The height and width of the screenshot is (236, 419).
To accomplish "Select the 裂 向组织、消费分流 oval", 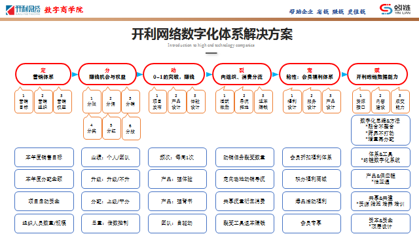I will 242,74.
